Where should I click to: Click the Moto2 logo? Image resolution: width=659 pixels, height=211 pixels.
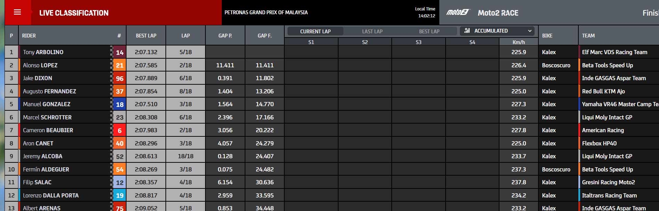pyautogui.click(x=458, y=13)
